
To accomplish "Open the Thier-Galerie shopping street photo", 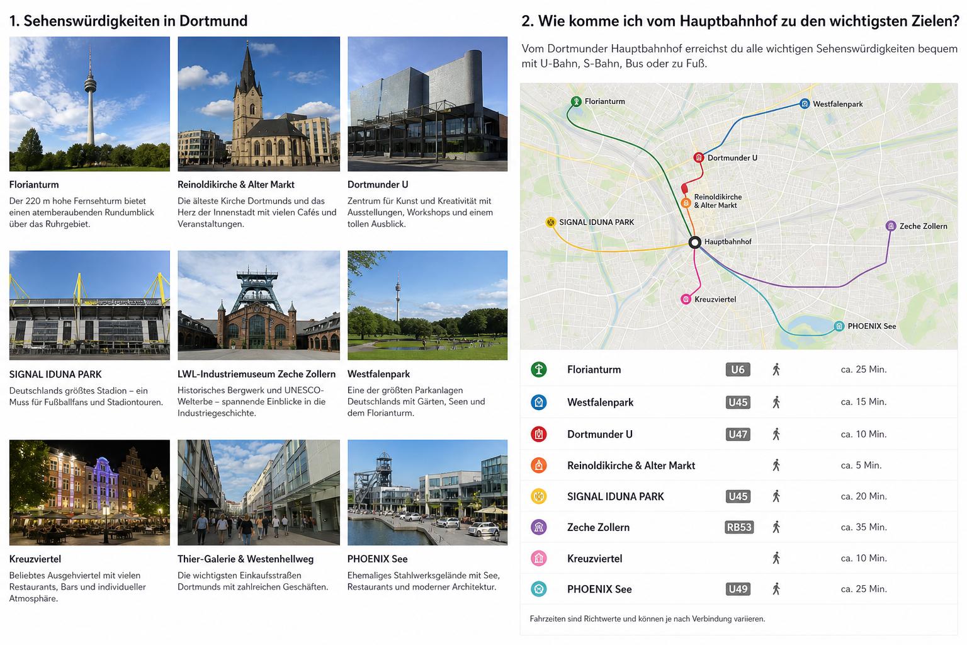I will (x=259, y=493).
